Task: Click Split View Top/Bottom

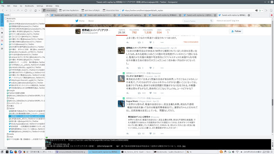Action: pyautogui.click(x=69, y=10)
